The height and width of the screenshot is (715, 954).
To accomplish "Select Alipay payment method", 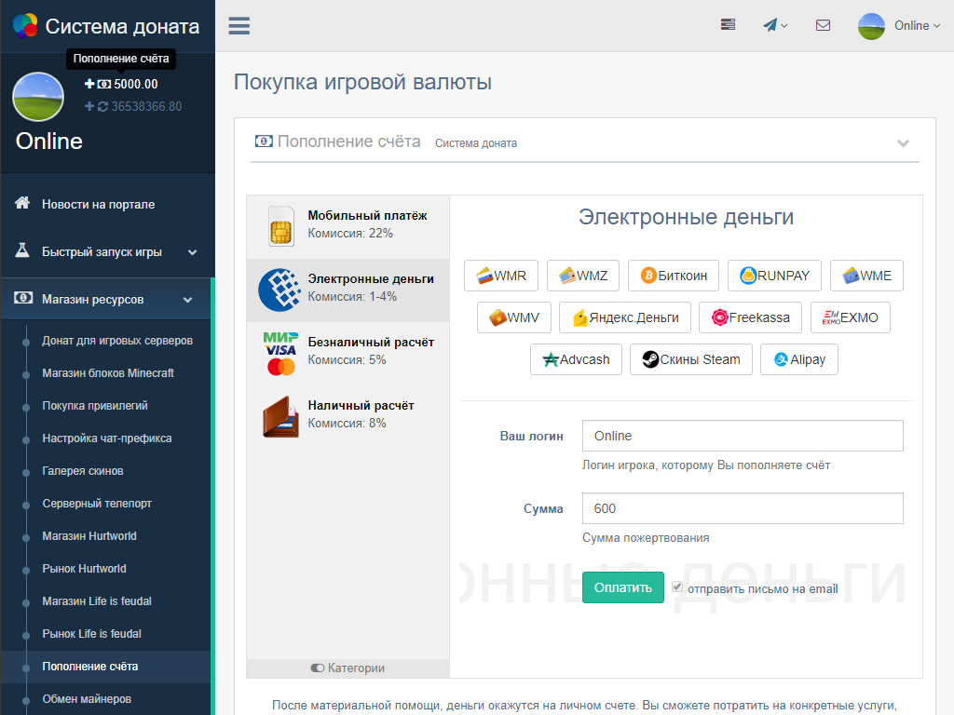I will [798, 359].
